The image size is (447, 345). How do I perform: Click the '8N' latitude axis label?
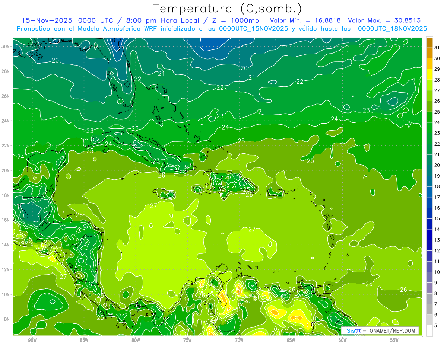coord(7,319)
